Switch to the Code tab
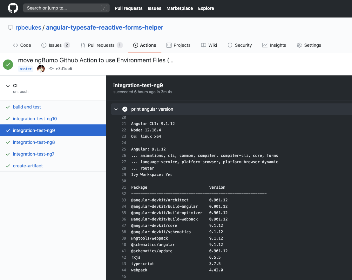The height and width of the screenshot is (280, 352). (22, 45)
